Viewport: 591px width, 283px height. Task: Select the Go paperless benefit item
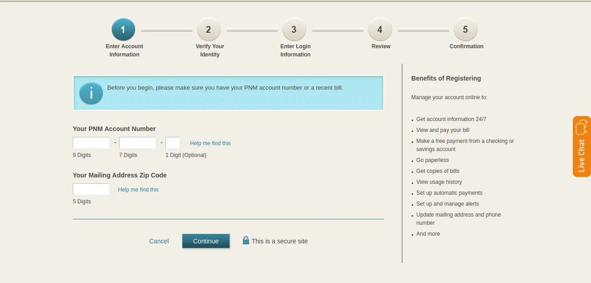pyautogui.click(x=432, y=160)
